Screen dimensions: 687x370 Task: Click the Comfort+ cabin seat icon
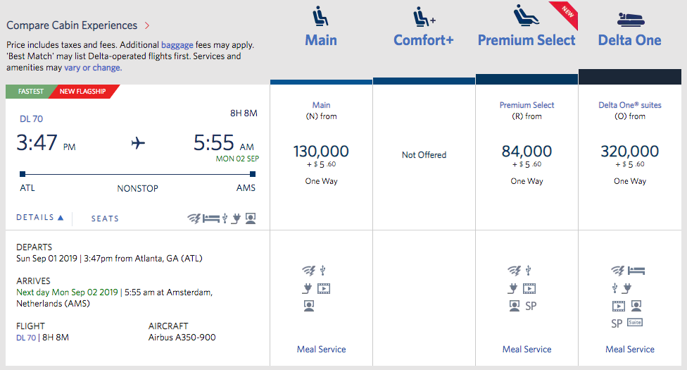[423, 15]
